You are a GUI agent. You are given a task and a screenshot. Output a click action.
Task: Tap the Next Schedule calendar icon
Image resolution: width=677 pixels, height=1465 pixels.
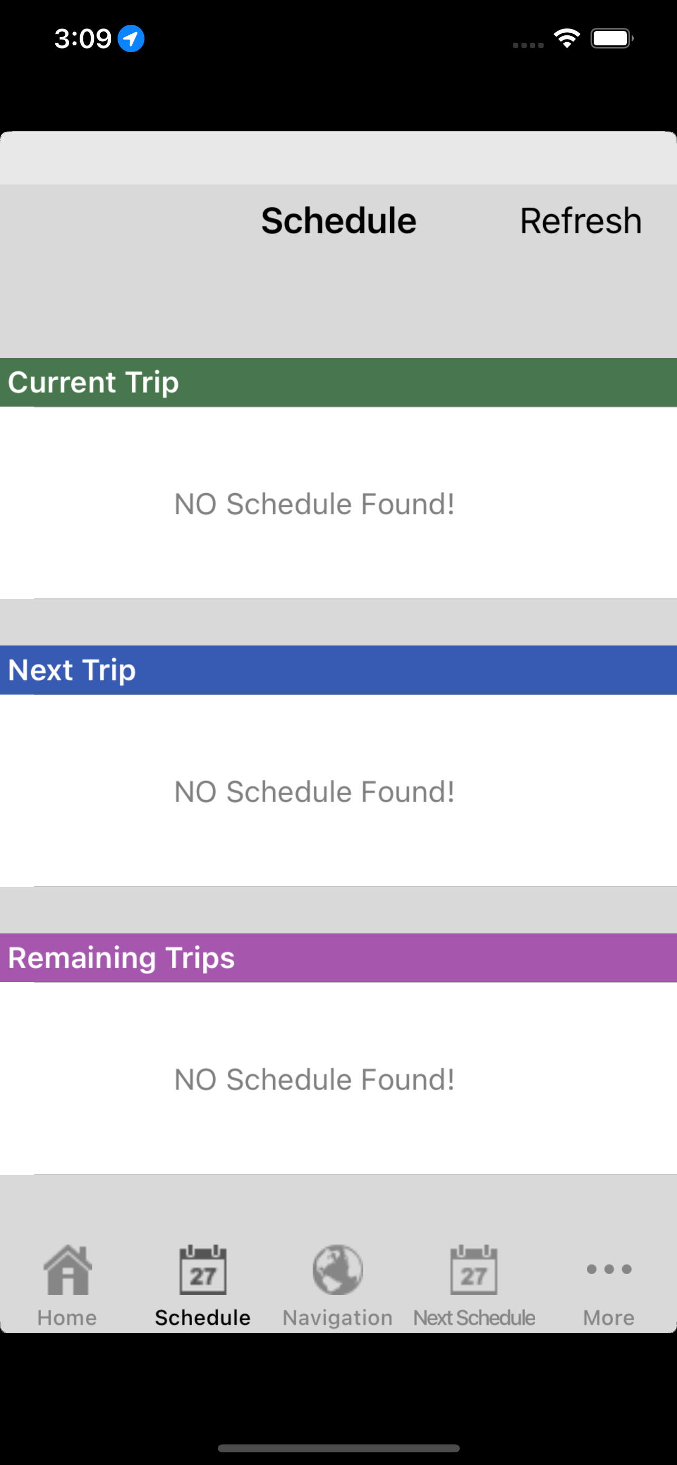point(473,1269)
